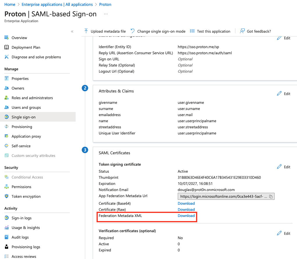Viewport: 297px width, 259px height.
Task: Go to Home breadcrumb
Action: [x=10, y=4]
